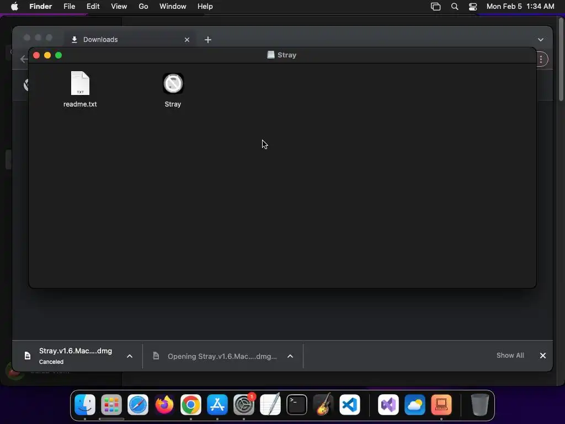Screen dimensions: 565x424
Task: Close the Stray Finder window
Action: click(x=36, y=55)
